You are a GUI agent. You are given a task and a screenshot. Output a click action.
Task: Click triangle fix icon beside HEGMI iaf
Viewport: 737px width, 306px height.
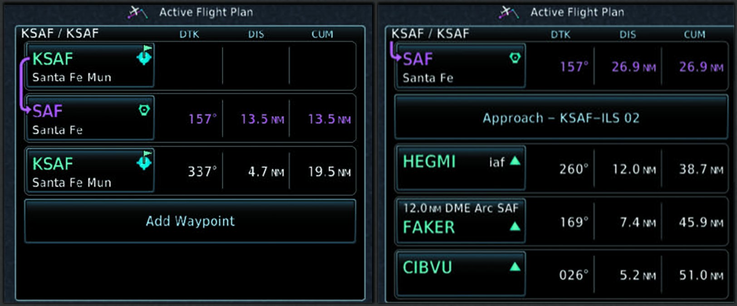(x=515, y=160)
